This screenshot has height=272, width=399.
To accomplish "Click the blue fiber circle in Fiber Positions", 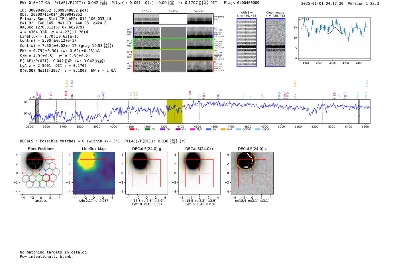I will [42, 172].
